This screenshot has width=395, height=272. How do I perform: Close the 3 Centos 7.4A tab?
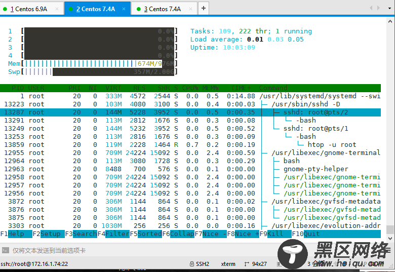pyautogui.click(x=191, y=9)
